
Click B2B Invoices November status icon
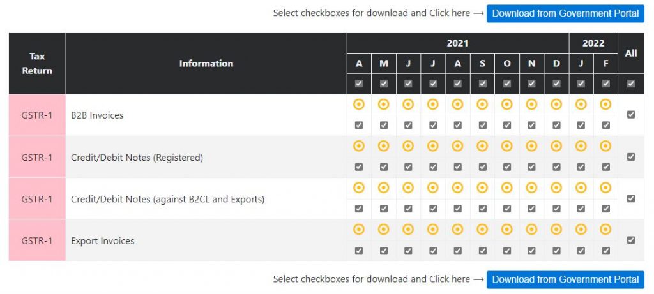[x=531, y=105]
